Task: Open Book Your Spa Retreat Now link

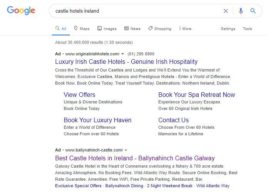Action: [196, 95]
